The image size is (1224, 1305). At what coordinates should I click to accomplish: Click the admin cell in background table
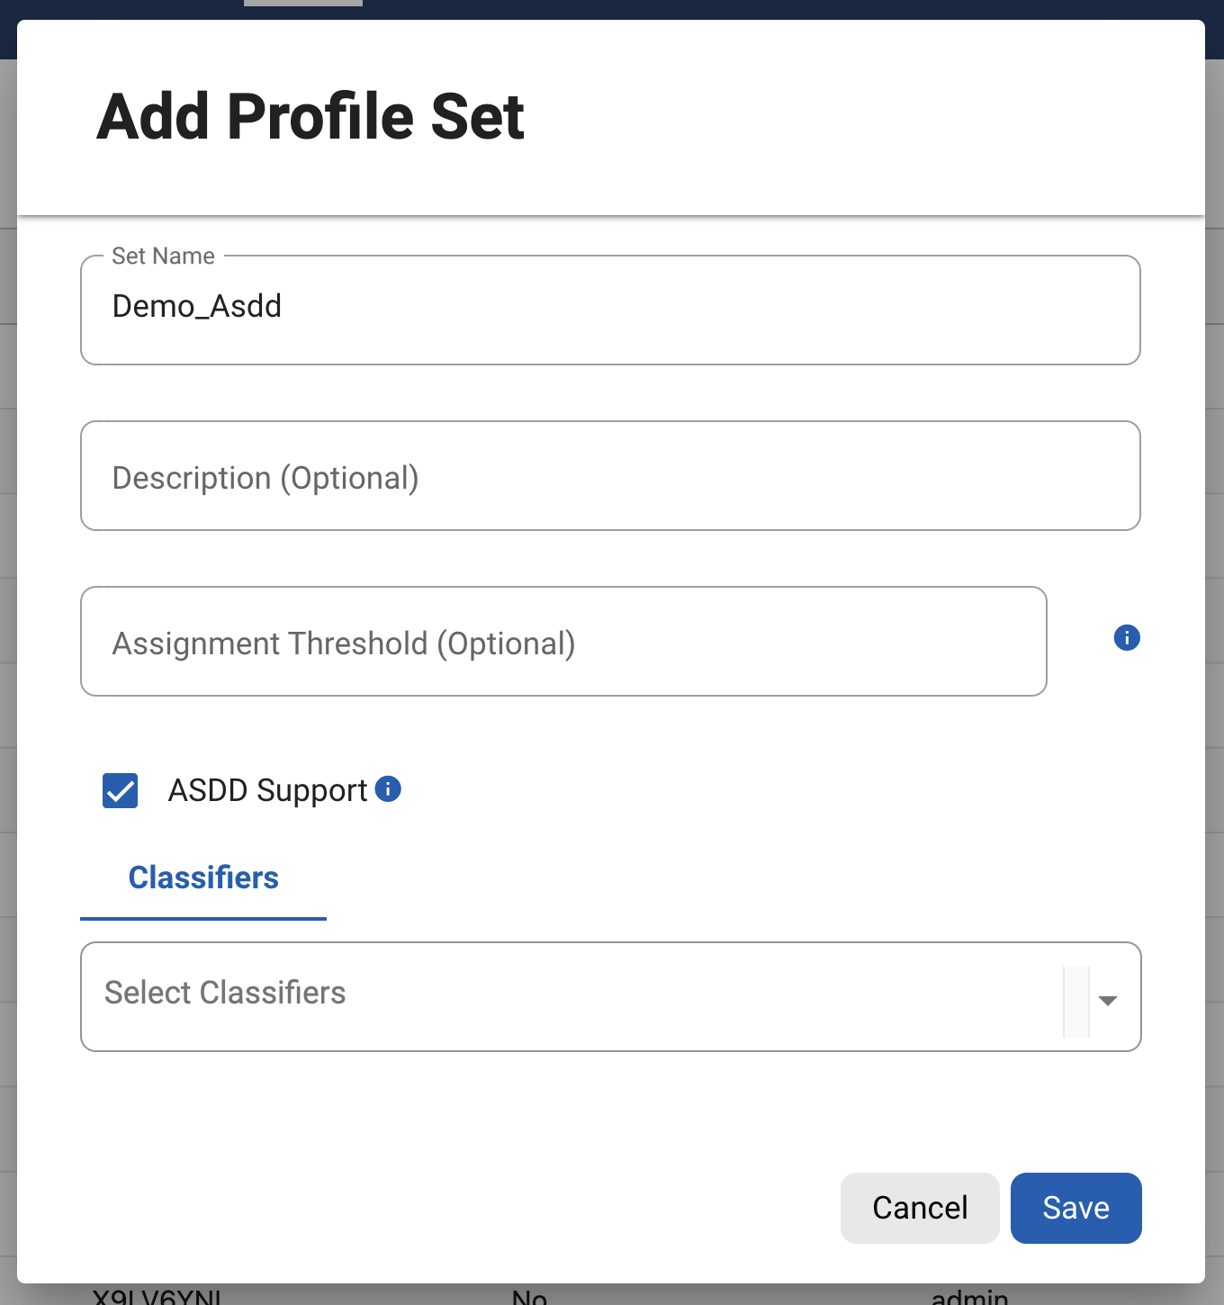point(969,1295)
